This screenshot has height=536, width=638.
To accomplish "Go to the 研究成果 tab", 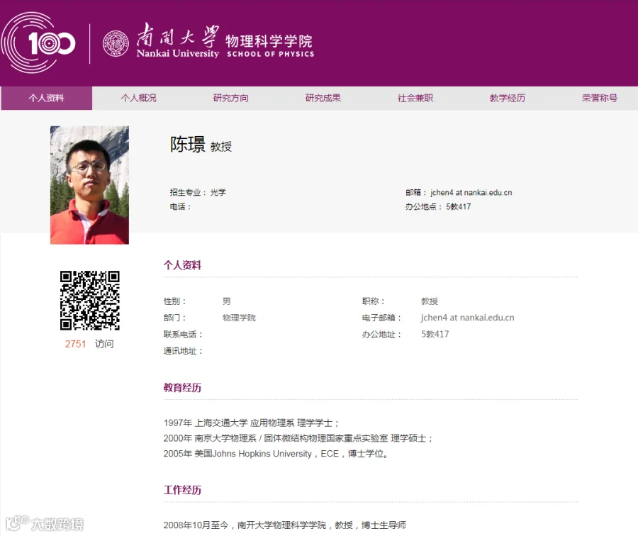I will [x=323, y=98].
